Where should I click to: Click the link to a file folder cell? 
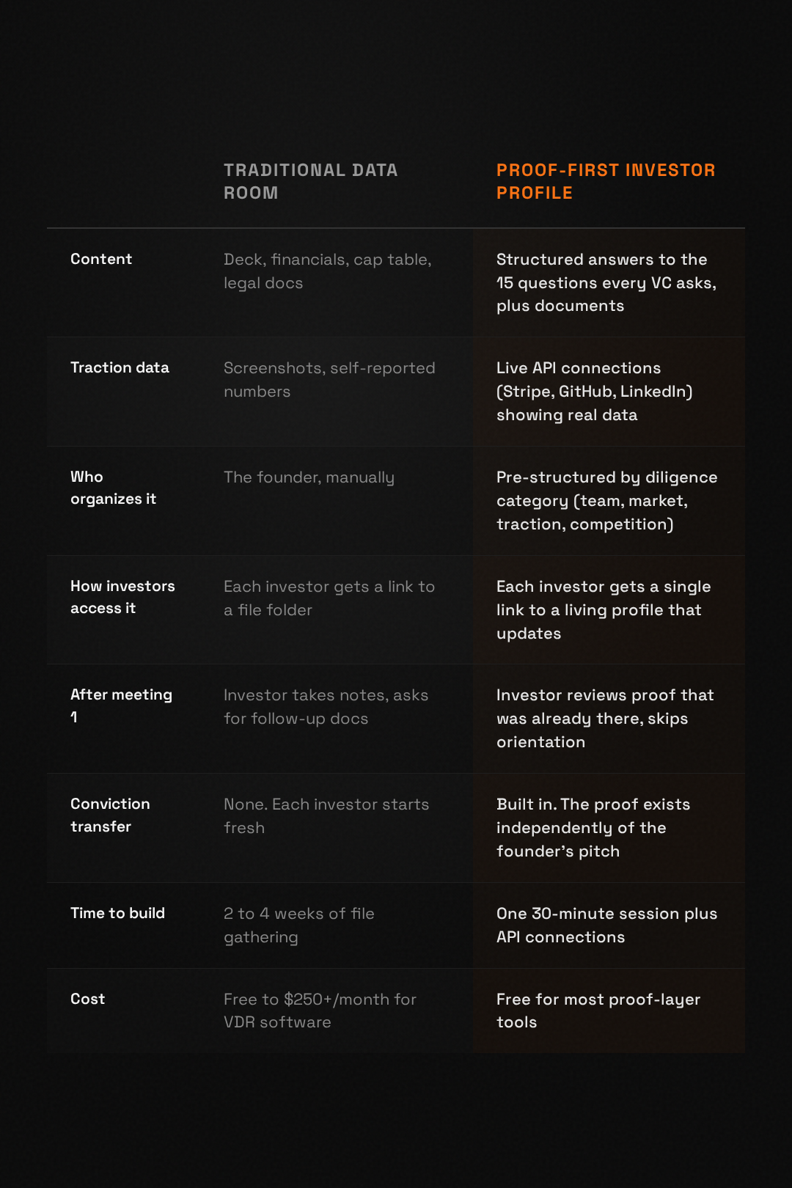[x=329, y=598]
